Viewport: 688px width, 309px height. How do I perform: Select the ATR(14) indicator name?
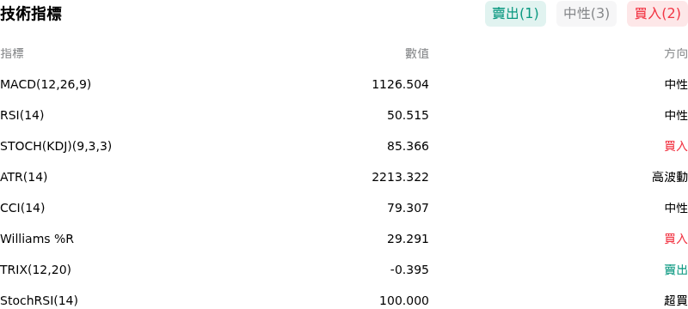click(24, 177)
